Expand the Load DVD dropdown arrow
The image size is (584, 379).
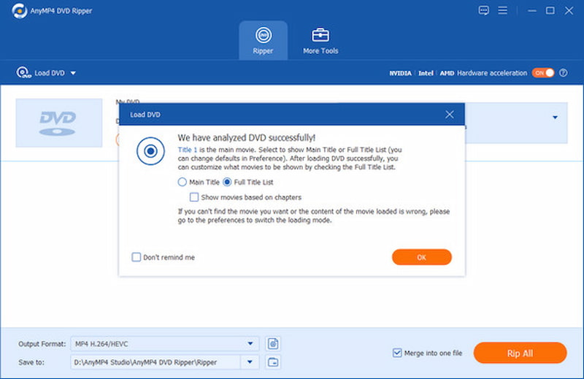[x=74, y=73]
